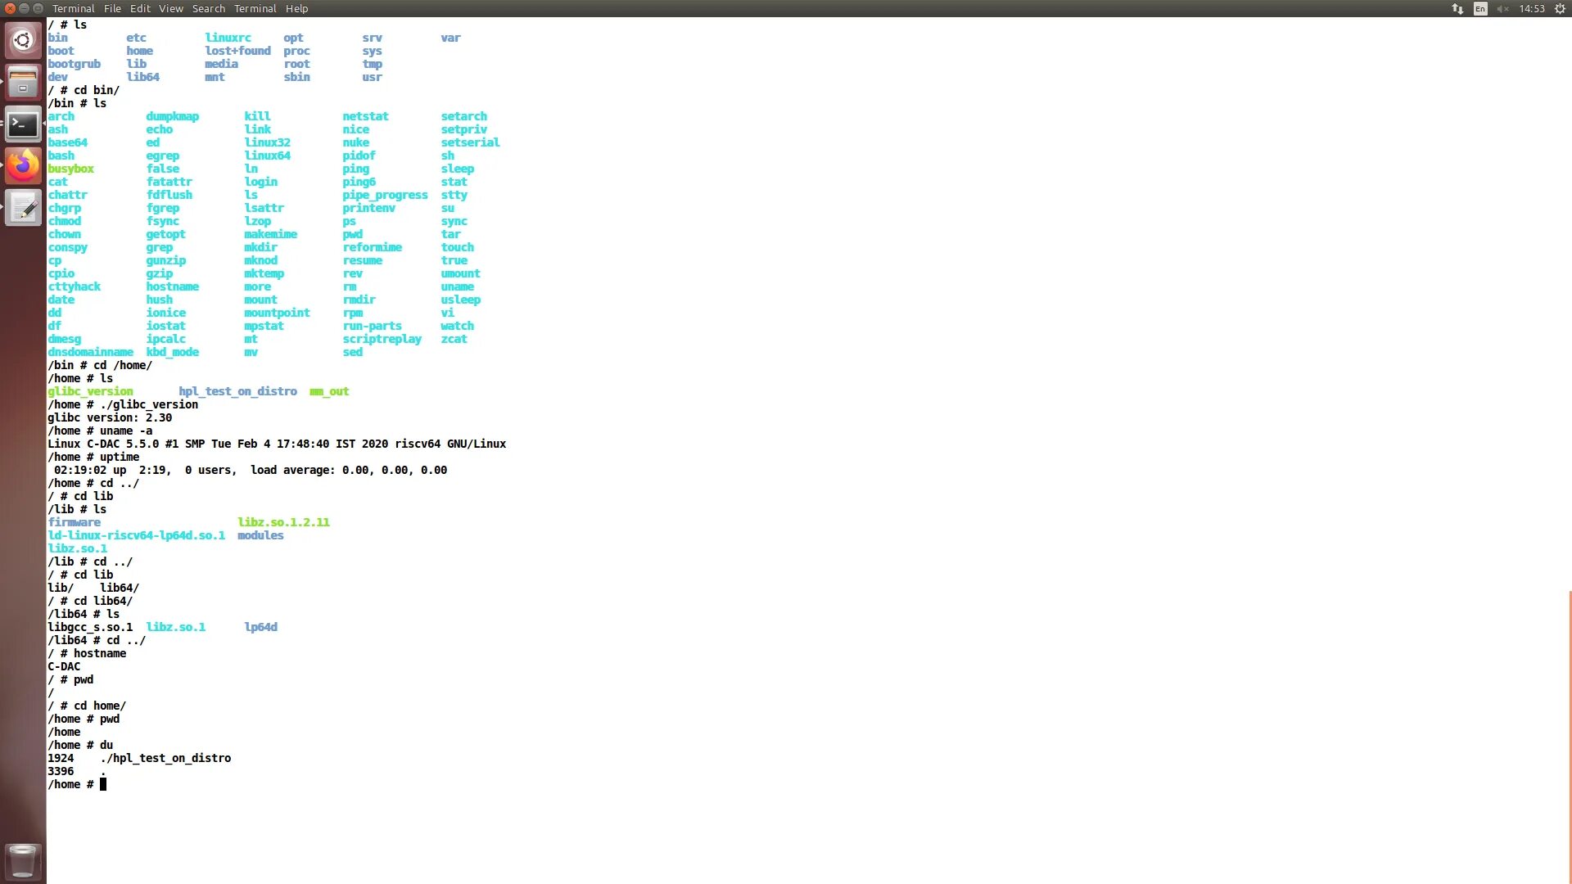Image resolution: width=1572 pixels, height=884 pixels.
Task: Click the Terminal launcher icon
Action: coord(23,125)
